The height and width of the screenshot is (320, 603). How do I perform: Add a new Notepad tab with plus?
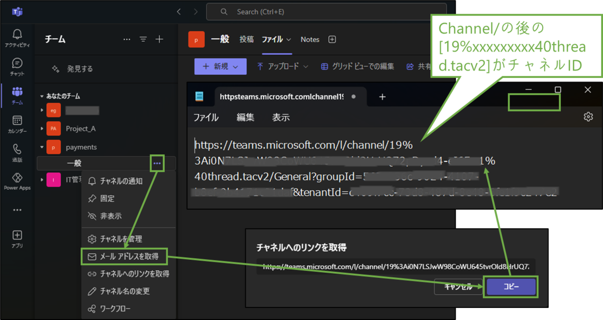[382, 97]
